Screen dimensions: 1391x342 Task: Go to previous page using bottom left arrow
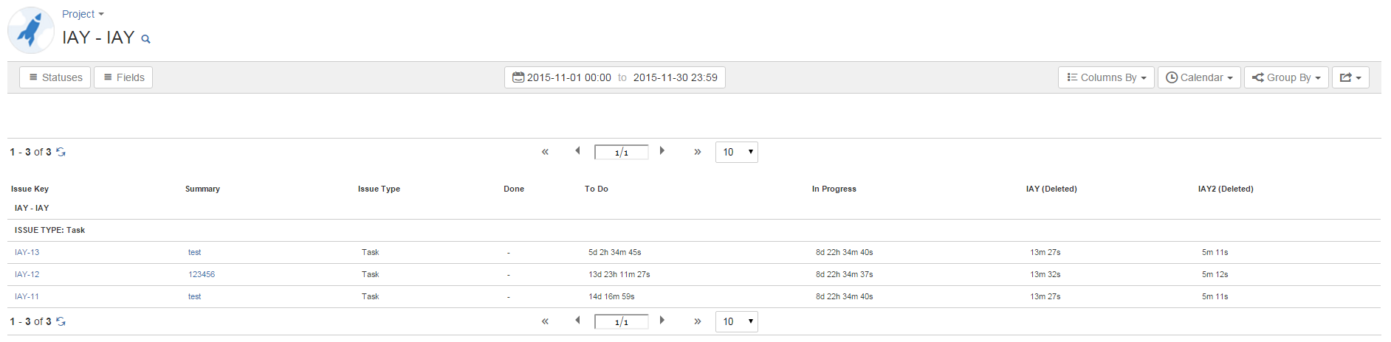pyautogui.click(x=577, y=321)
